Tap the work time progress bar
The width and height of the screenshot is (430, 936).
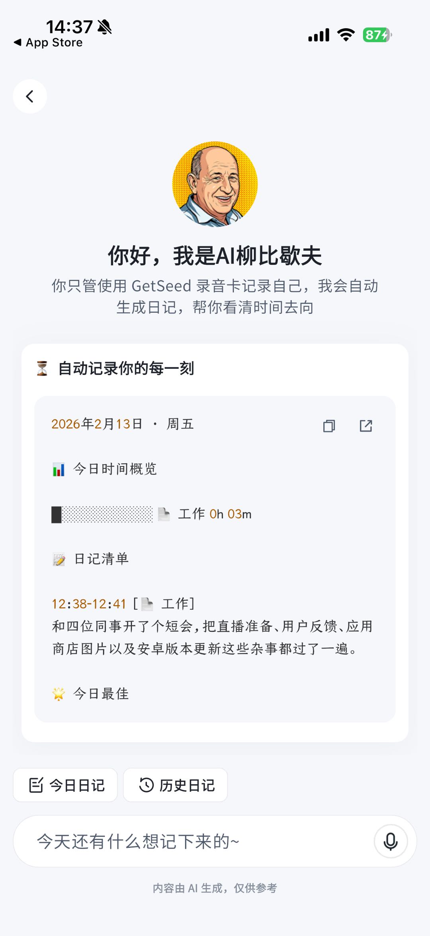tap(102, 514)
